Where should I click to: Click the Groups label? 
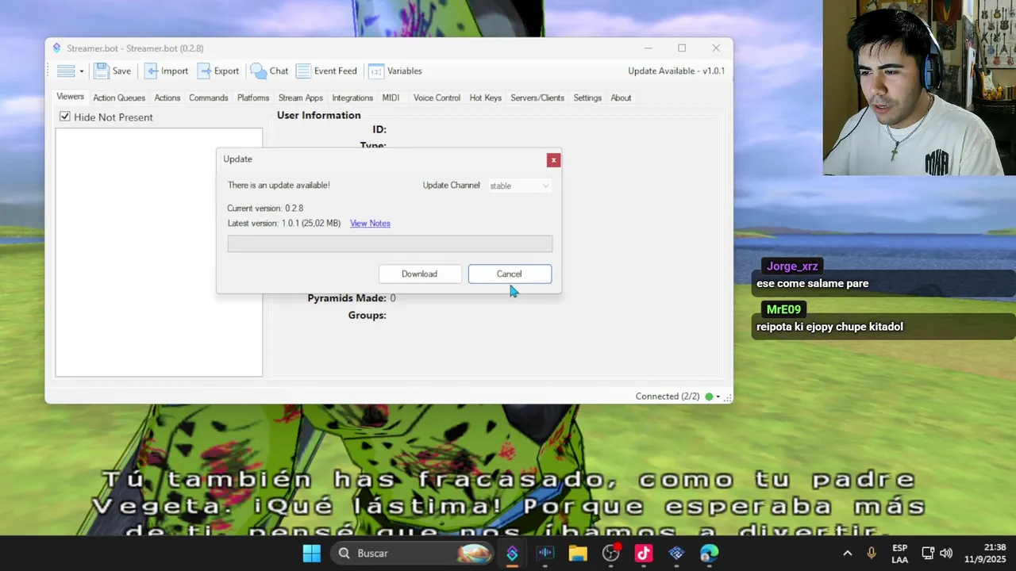367,316
